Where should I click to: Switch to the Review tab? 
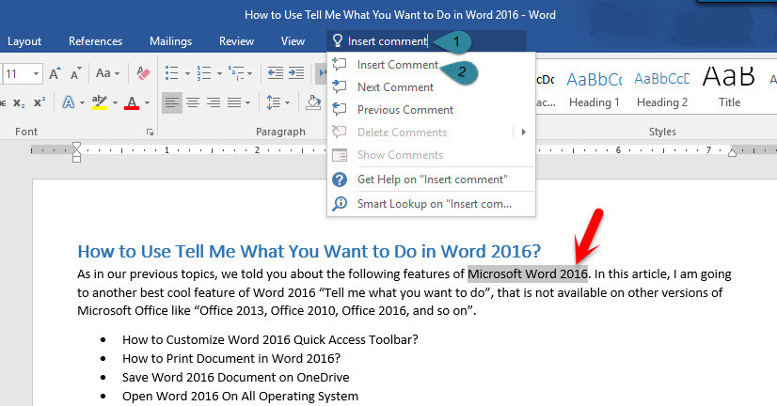[x=236, y=41]
